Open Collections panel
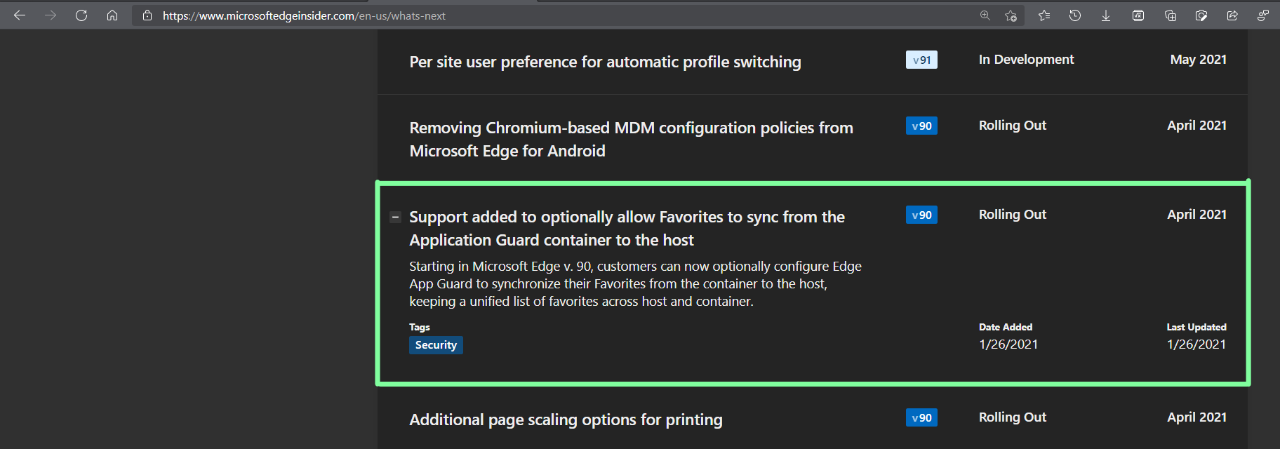Screen dimensions: 1280x449 click(x=1171, y=15)
